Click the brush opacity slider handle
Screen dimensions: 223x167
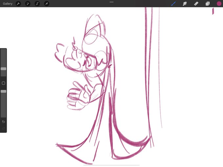[x=3, y=91]
